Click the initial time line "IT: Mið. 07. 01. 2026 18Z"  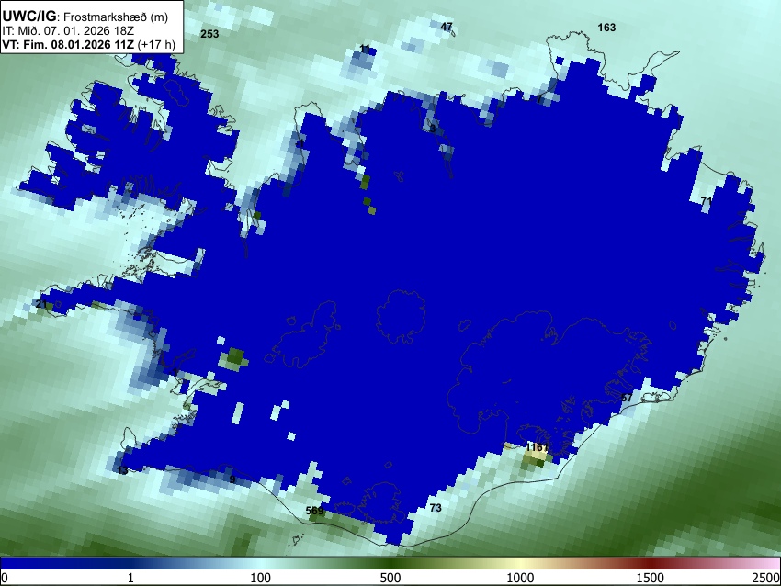click(68, 31)
